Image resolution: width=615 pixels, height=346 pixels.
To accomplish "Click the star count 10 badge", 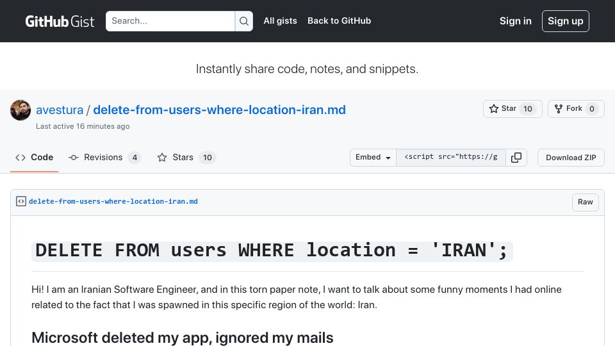I will [x=528, y=109].
